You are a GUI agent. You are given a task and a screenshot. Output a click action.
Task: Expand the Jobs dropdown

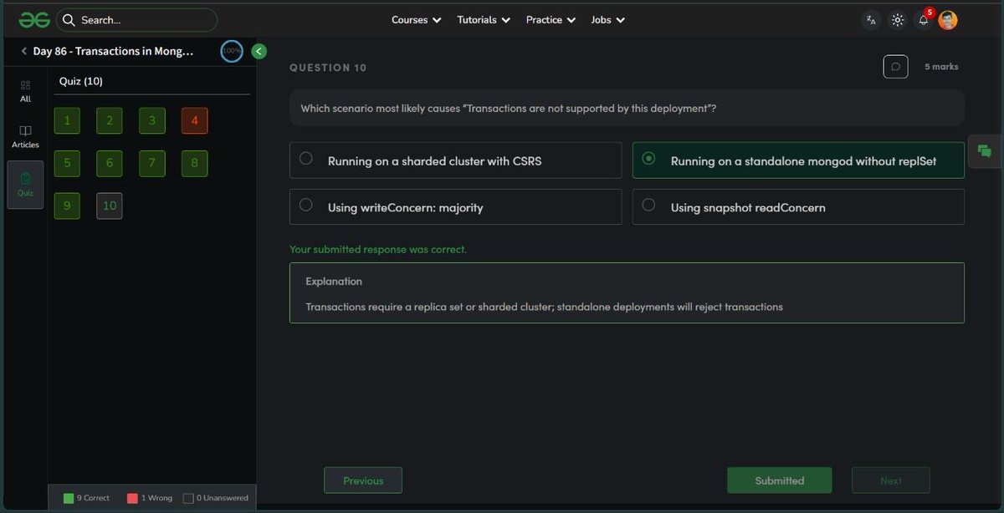pos(607,20)
